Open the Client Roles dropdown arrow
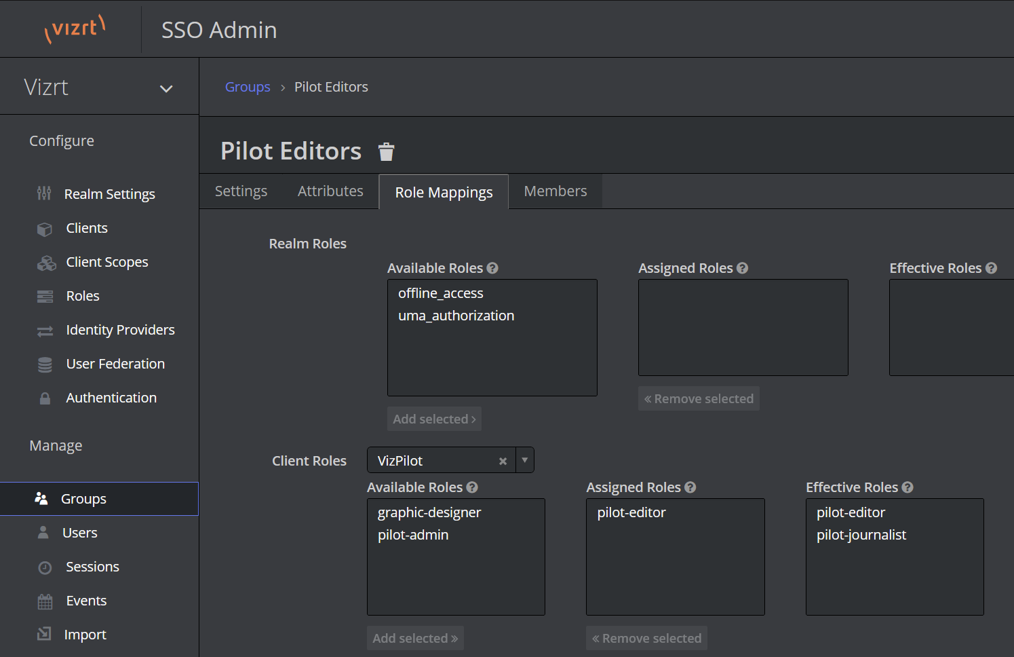Image resolution: width=1014 pixels, height=657 pixels. (x=524, y=460)
